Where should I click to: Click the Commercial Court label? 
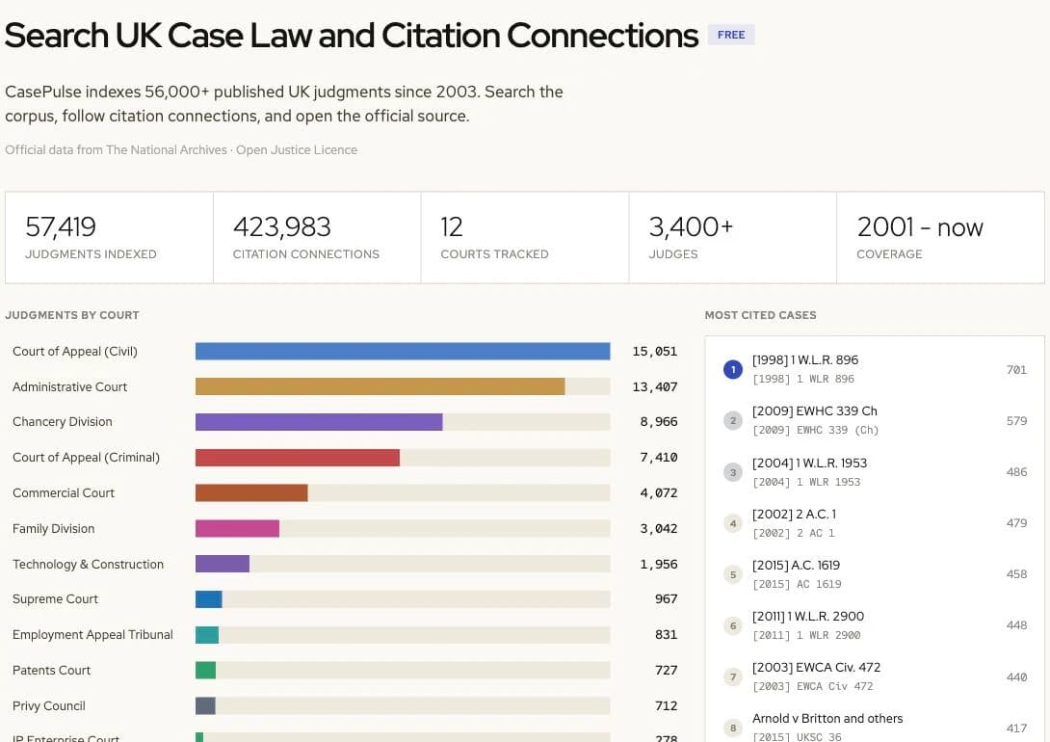[x=64, y=492]
